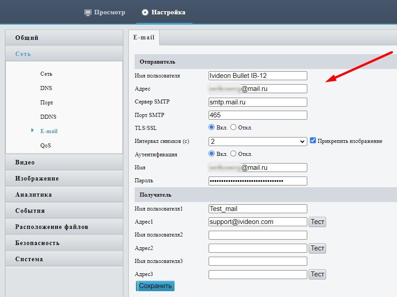
Task: Click the Имя пользователя2 field
Action: click(258, 235)
